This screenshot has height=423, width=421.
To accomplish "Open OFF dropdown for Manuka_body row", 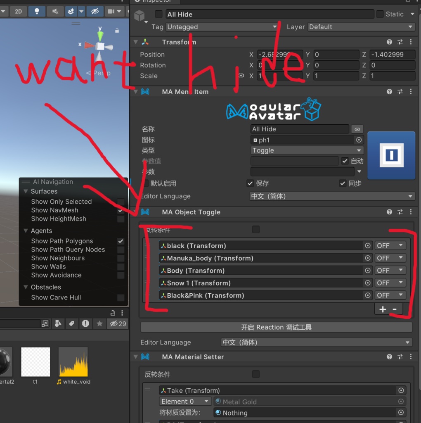I will [390, 258].
